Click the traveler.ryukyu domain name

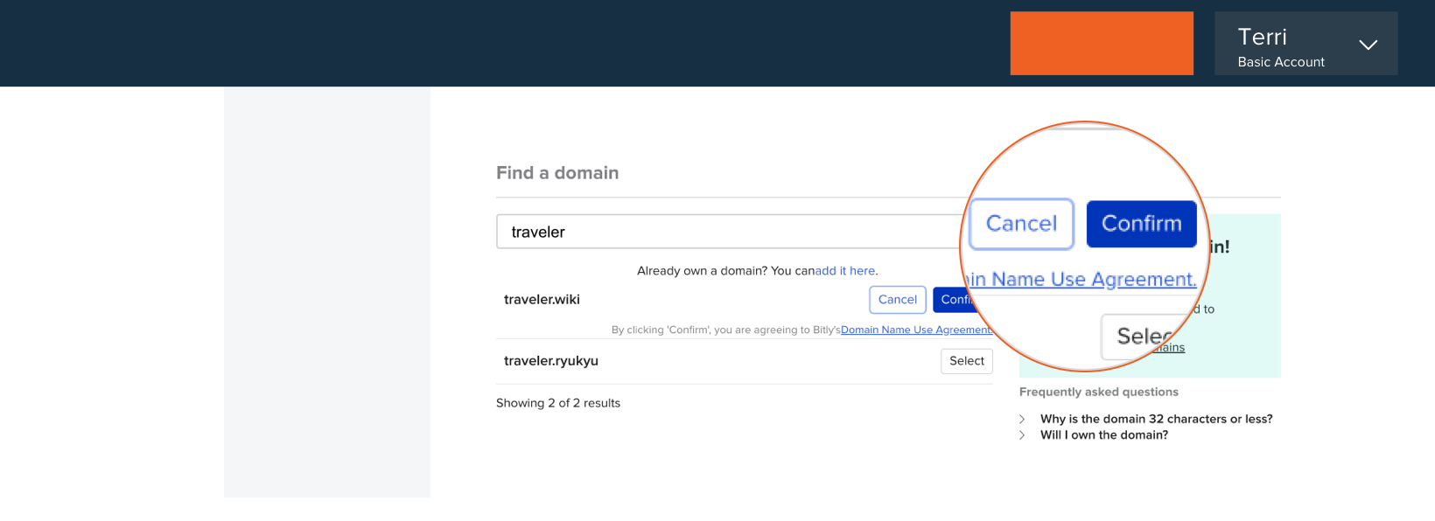click(550, 361)
